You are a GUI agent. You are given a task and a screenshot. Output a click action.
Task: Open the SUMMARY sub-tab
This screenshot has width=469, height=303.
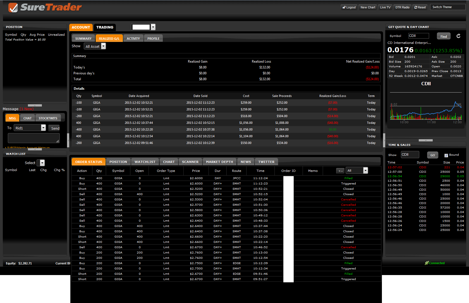pos(83,39)
